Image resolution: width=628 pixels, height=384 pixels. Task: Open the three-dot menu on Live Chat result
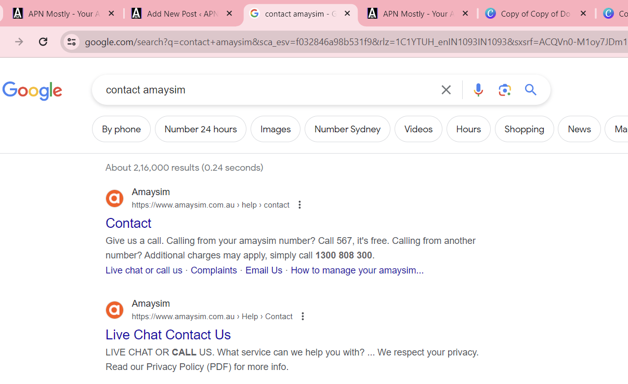pyautogui.click(x=303, y=316)
